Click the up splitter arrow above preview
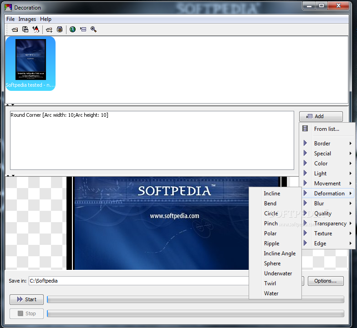 click(8, 175)
